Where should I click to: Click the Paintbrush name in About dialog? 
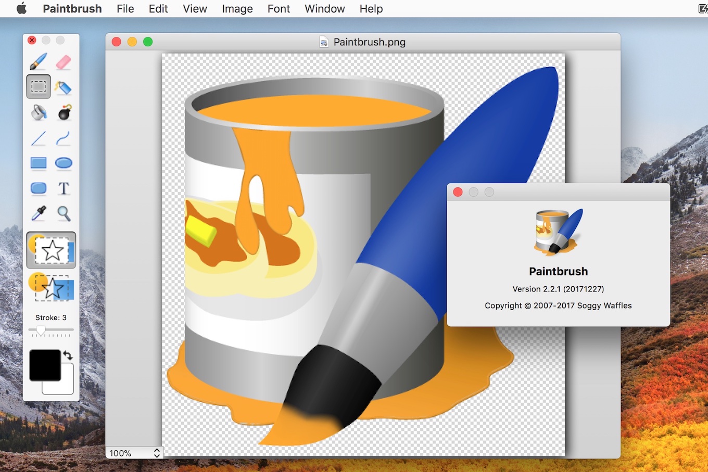click(559, 271)
